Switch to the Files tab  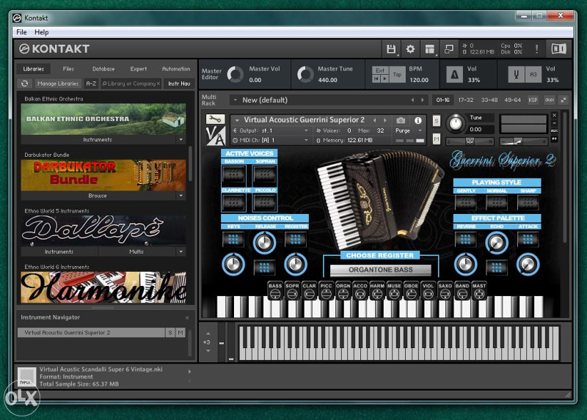[x=68, y=69]
